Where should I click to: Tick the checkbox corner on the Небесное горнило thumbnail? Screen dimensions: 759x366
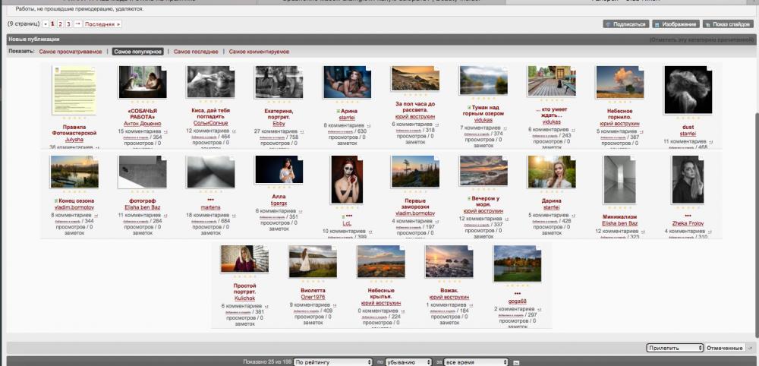(x=641, y=69)
